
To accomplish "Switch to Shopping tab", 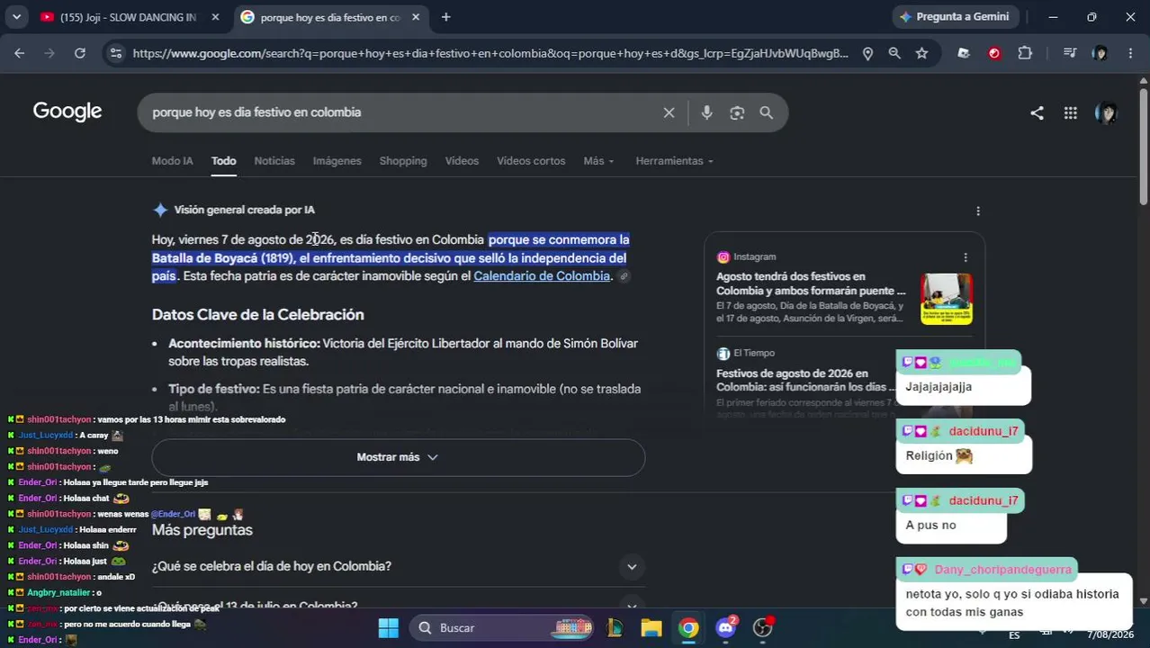I will pos(403,161).
